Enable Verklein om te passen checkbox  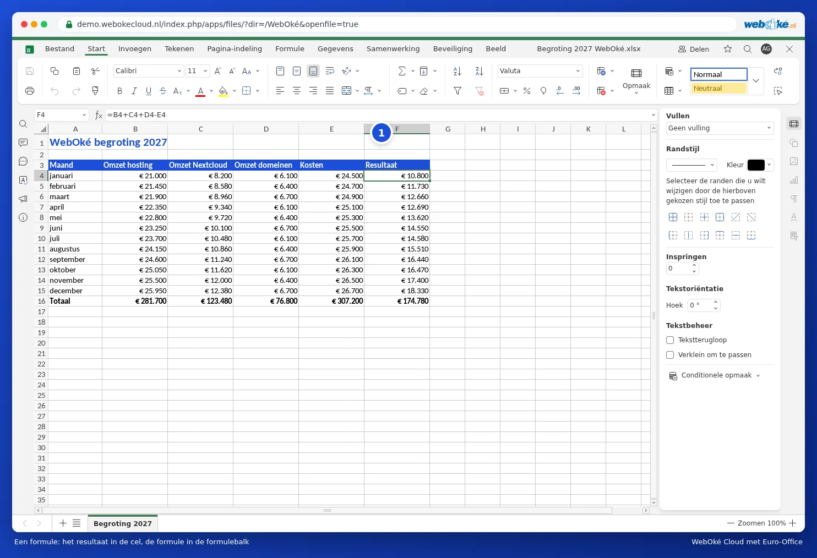coord(670,355)
